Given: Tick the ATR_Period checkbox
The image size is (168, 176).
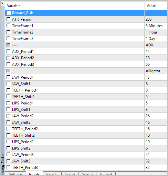Looking at the screenshot, I should (x=8, y=19).
